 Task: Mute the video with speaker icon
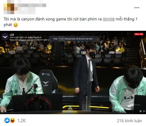5,111
